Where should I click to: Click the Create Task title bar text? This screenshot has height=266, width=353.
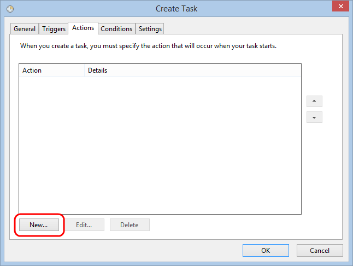(x=176, y=9)
